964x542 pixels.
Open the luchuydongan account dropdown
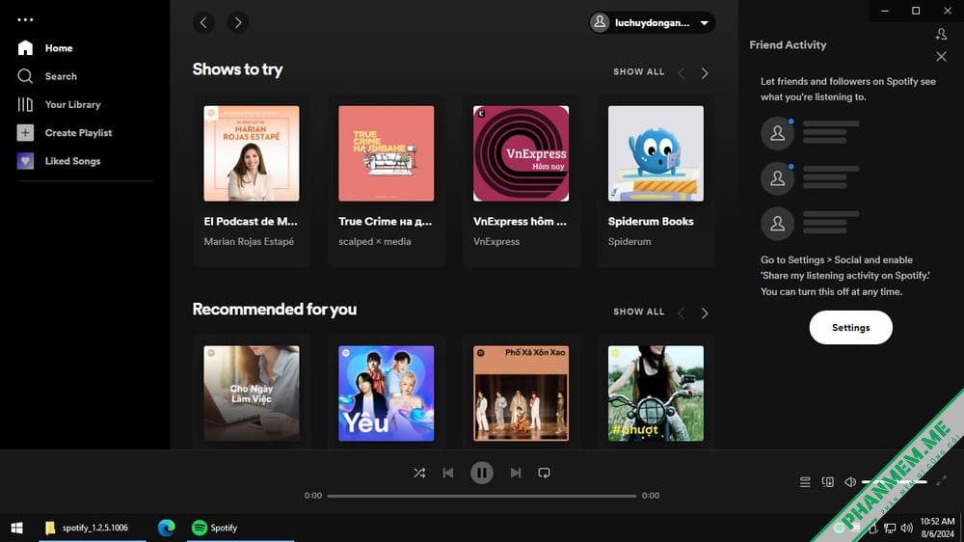click(652, 23)
